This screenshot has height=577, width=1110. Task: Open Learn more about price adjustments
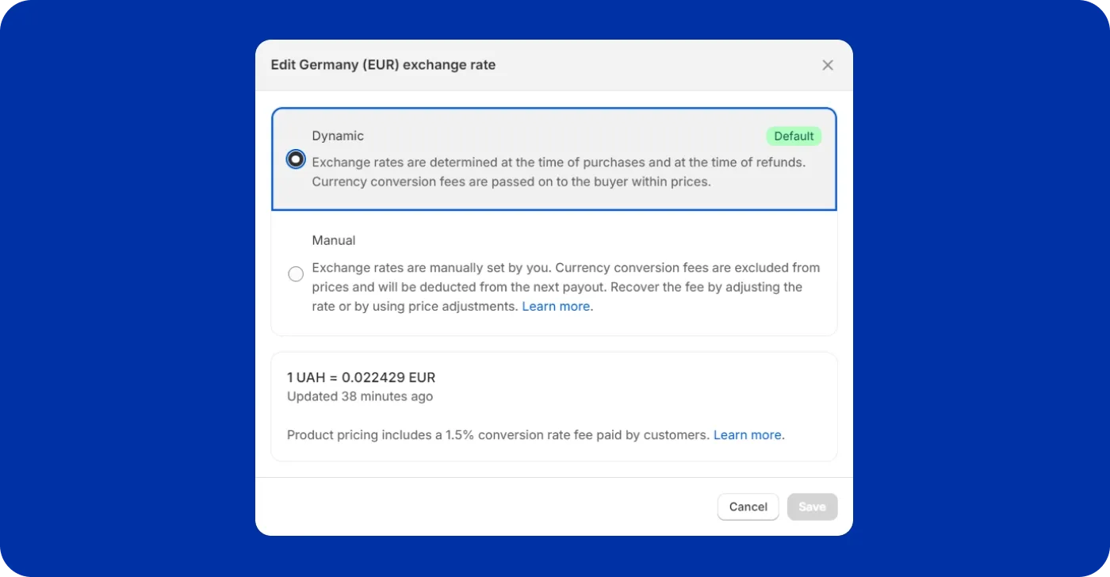(555, 306)
